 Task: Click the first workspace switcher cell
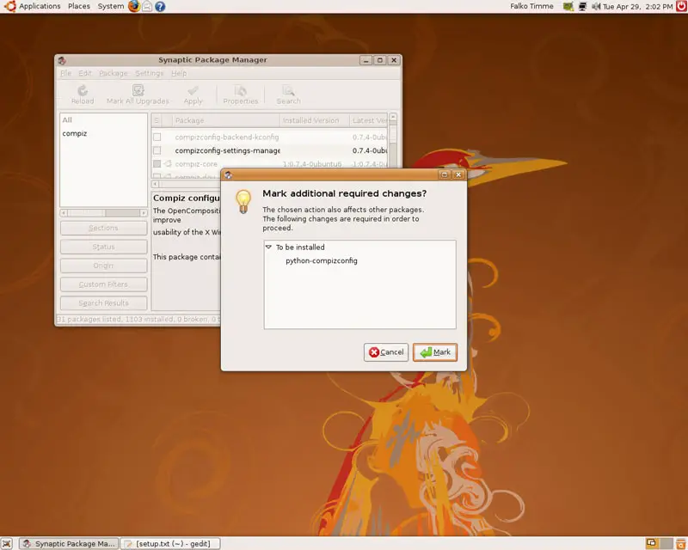point(652,543)
